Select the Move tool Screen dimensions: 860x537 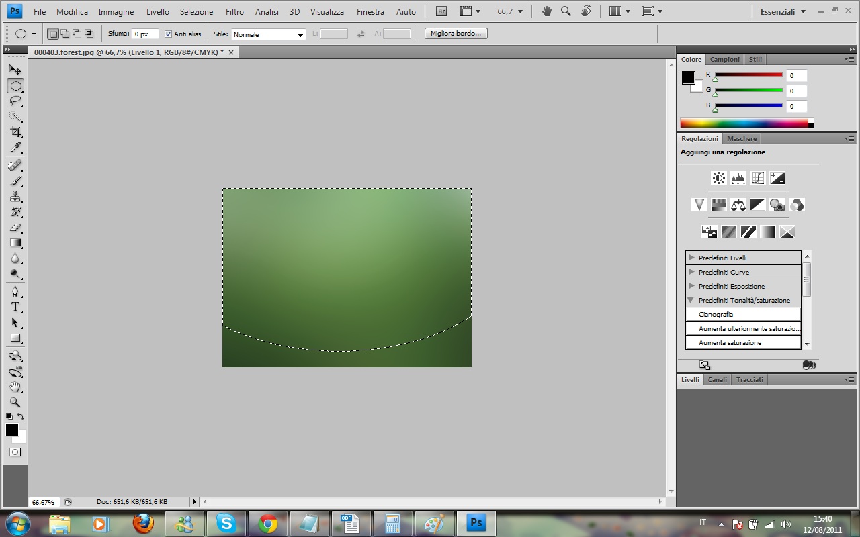tap(16, 68)
